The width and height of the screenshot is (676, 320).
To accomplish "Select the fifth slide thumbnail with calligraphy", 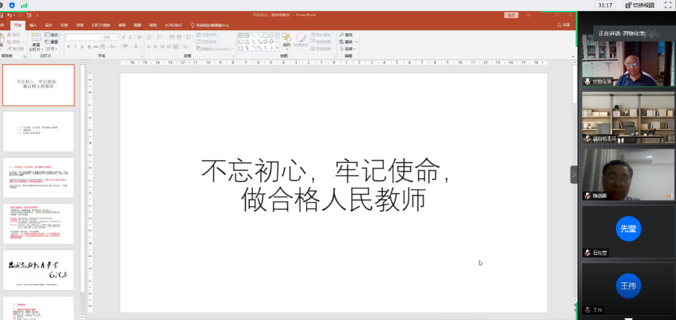I will (x=38, y=270).
